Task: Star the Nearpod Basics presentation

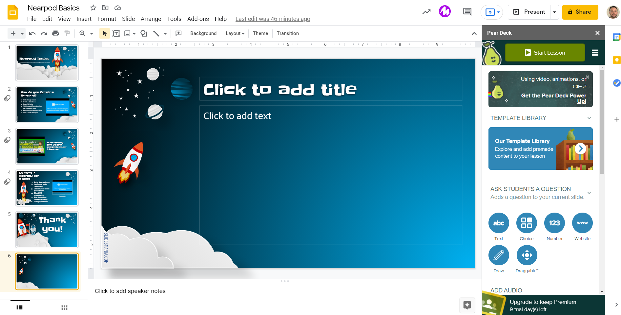Action: tap(93, 8)
